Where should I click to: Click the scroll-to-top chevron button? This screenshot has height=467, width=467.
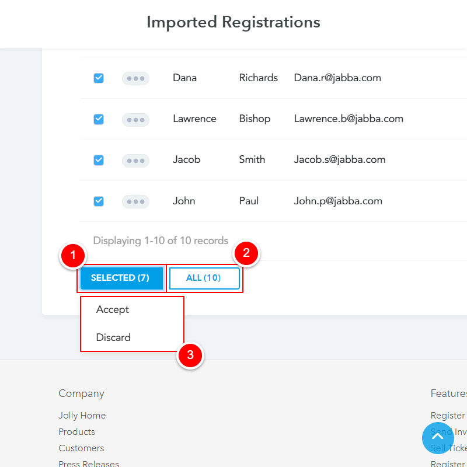coord(438,438)
